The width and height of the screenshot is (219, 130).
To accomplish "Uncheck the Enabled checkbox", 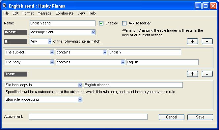I will tap(101, 23).
